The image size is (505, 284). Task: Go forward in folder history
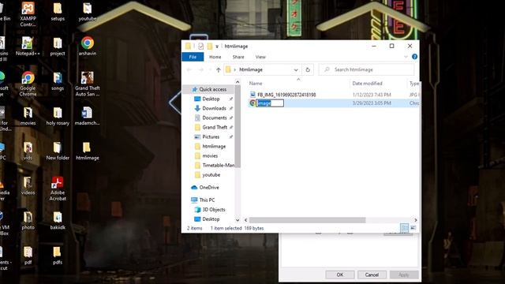click(201, 69)
